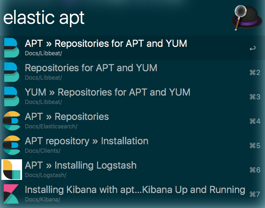Click the 'Docs/Elasticsearch/' subtitle
Image resolution: width=265 pixels, height=208 pixels.
point(51,126)
